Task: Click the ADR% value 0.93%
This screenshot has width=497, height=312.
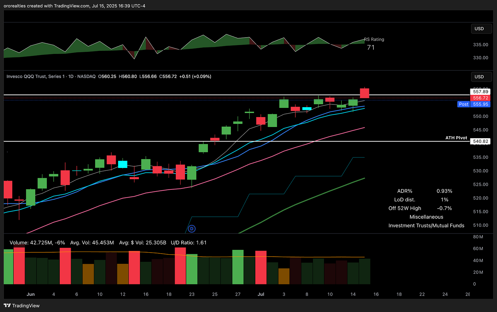Action: [444, 191]
